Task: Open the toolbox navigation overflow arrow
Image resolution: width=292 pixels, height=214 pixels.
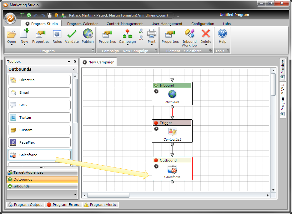Action: [75, 195]
